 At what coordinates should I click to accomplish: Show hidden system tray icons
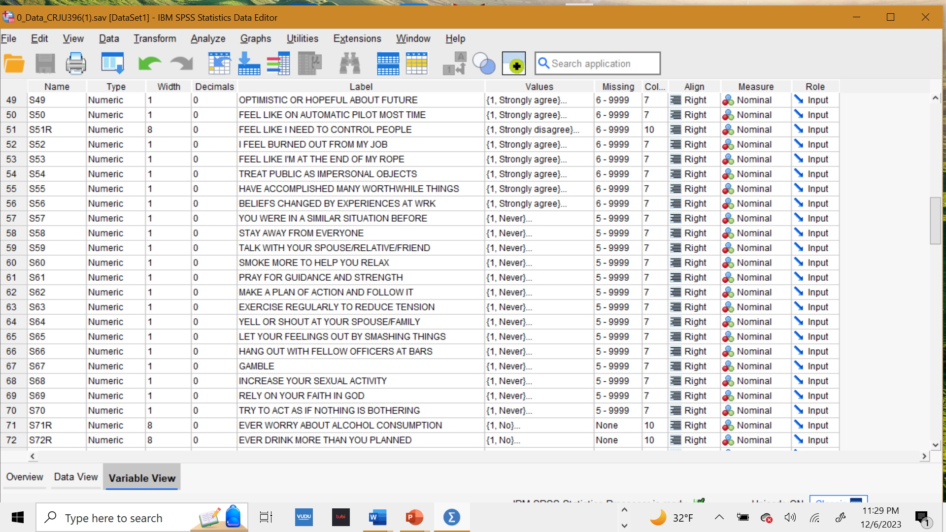tap(719, 517)
